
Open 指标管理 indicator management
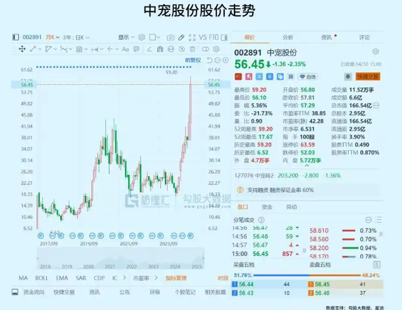176,278
